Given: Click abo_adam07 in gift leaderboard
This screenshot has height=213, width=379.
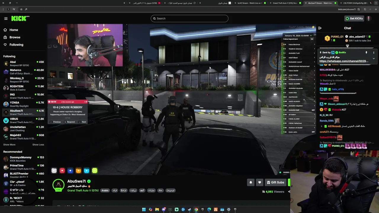Looking at the screenshot, I should coord(357,37).
